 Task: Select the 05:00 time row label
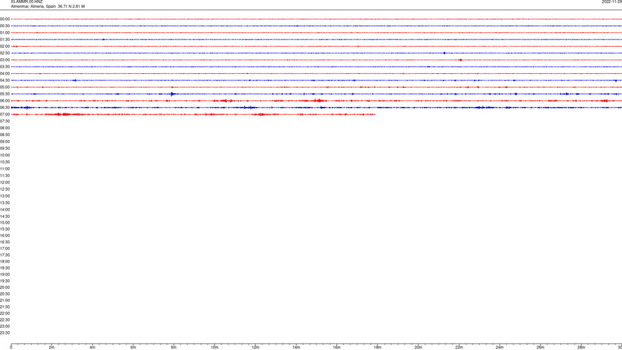click(5, 87)
